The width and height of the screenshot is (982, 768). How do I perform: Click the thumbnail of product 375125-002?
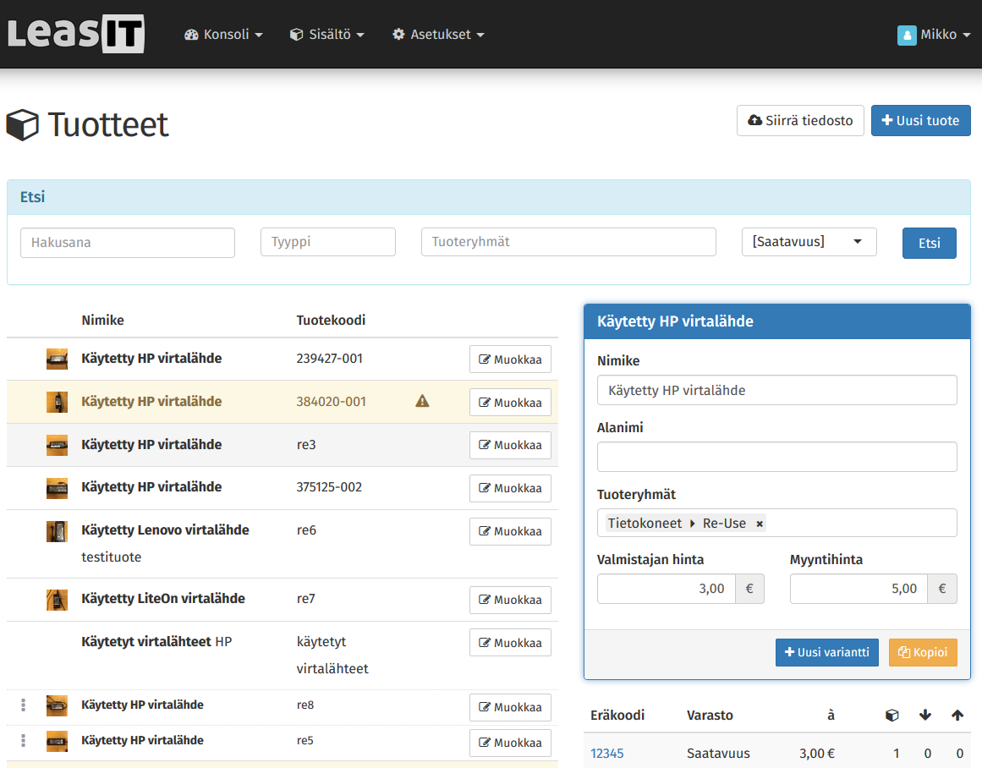57,488
